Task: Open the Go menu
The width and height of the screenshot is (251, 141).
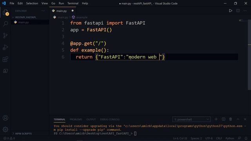Action: pyautogui.click(x=53, y=3)
